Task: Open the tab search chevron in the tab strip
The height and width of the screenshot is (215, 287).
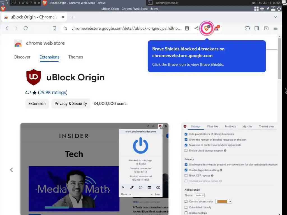Action: [275, 17]
